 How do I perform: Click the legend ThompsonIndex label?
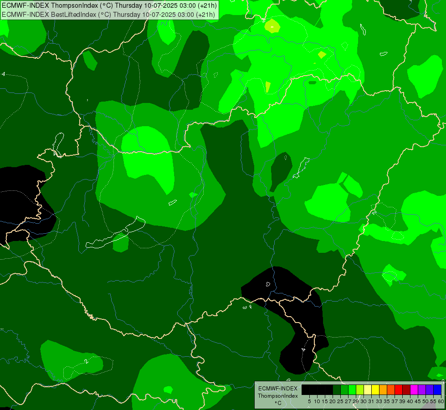278,396
